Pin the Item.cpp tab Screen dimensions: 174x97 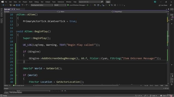coord(12,9)
